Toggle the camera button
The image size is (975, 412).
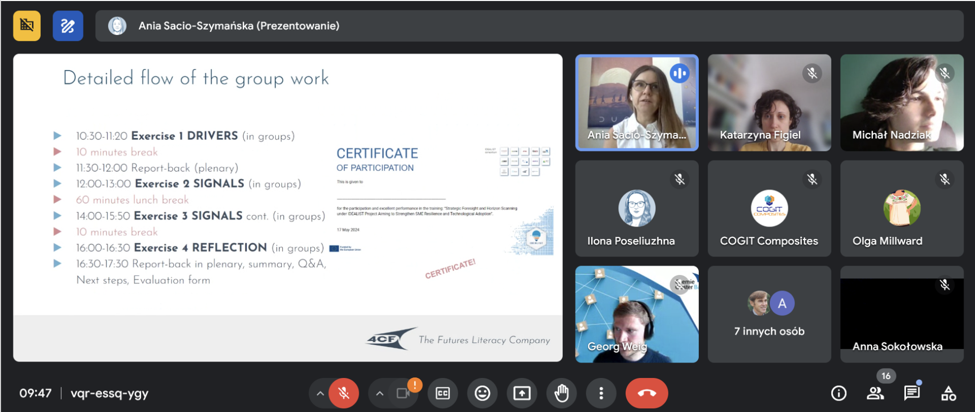[x=403, y=393]
